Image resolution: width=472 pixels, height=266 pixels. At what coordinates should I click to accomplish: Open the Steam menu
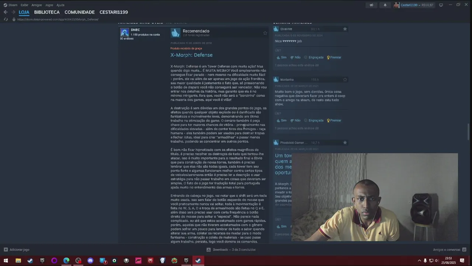[10, 5]
